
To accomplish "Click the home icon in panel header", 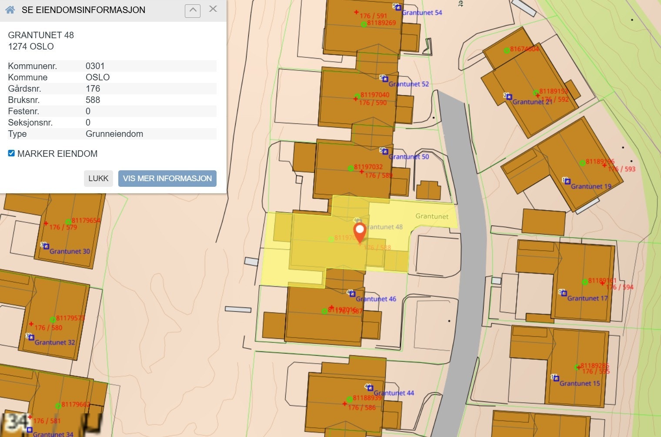I will coord(10,10).
